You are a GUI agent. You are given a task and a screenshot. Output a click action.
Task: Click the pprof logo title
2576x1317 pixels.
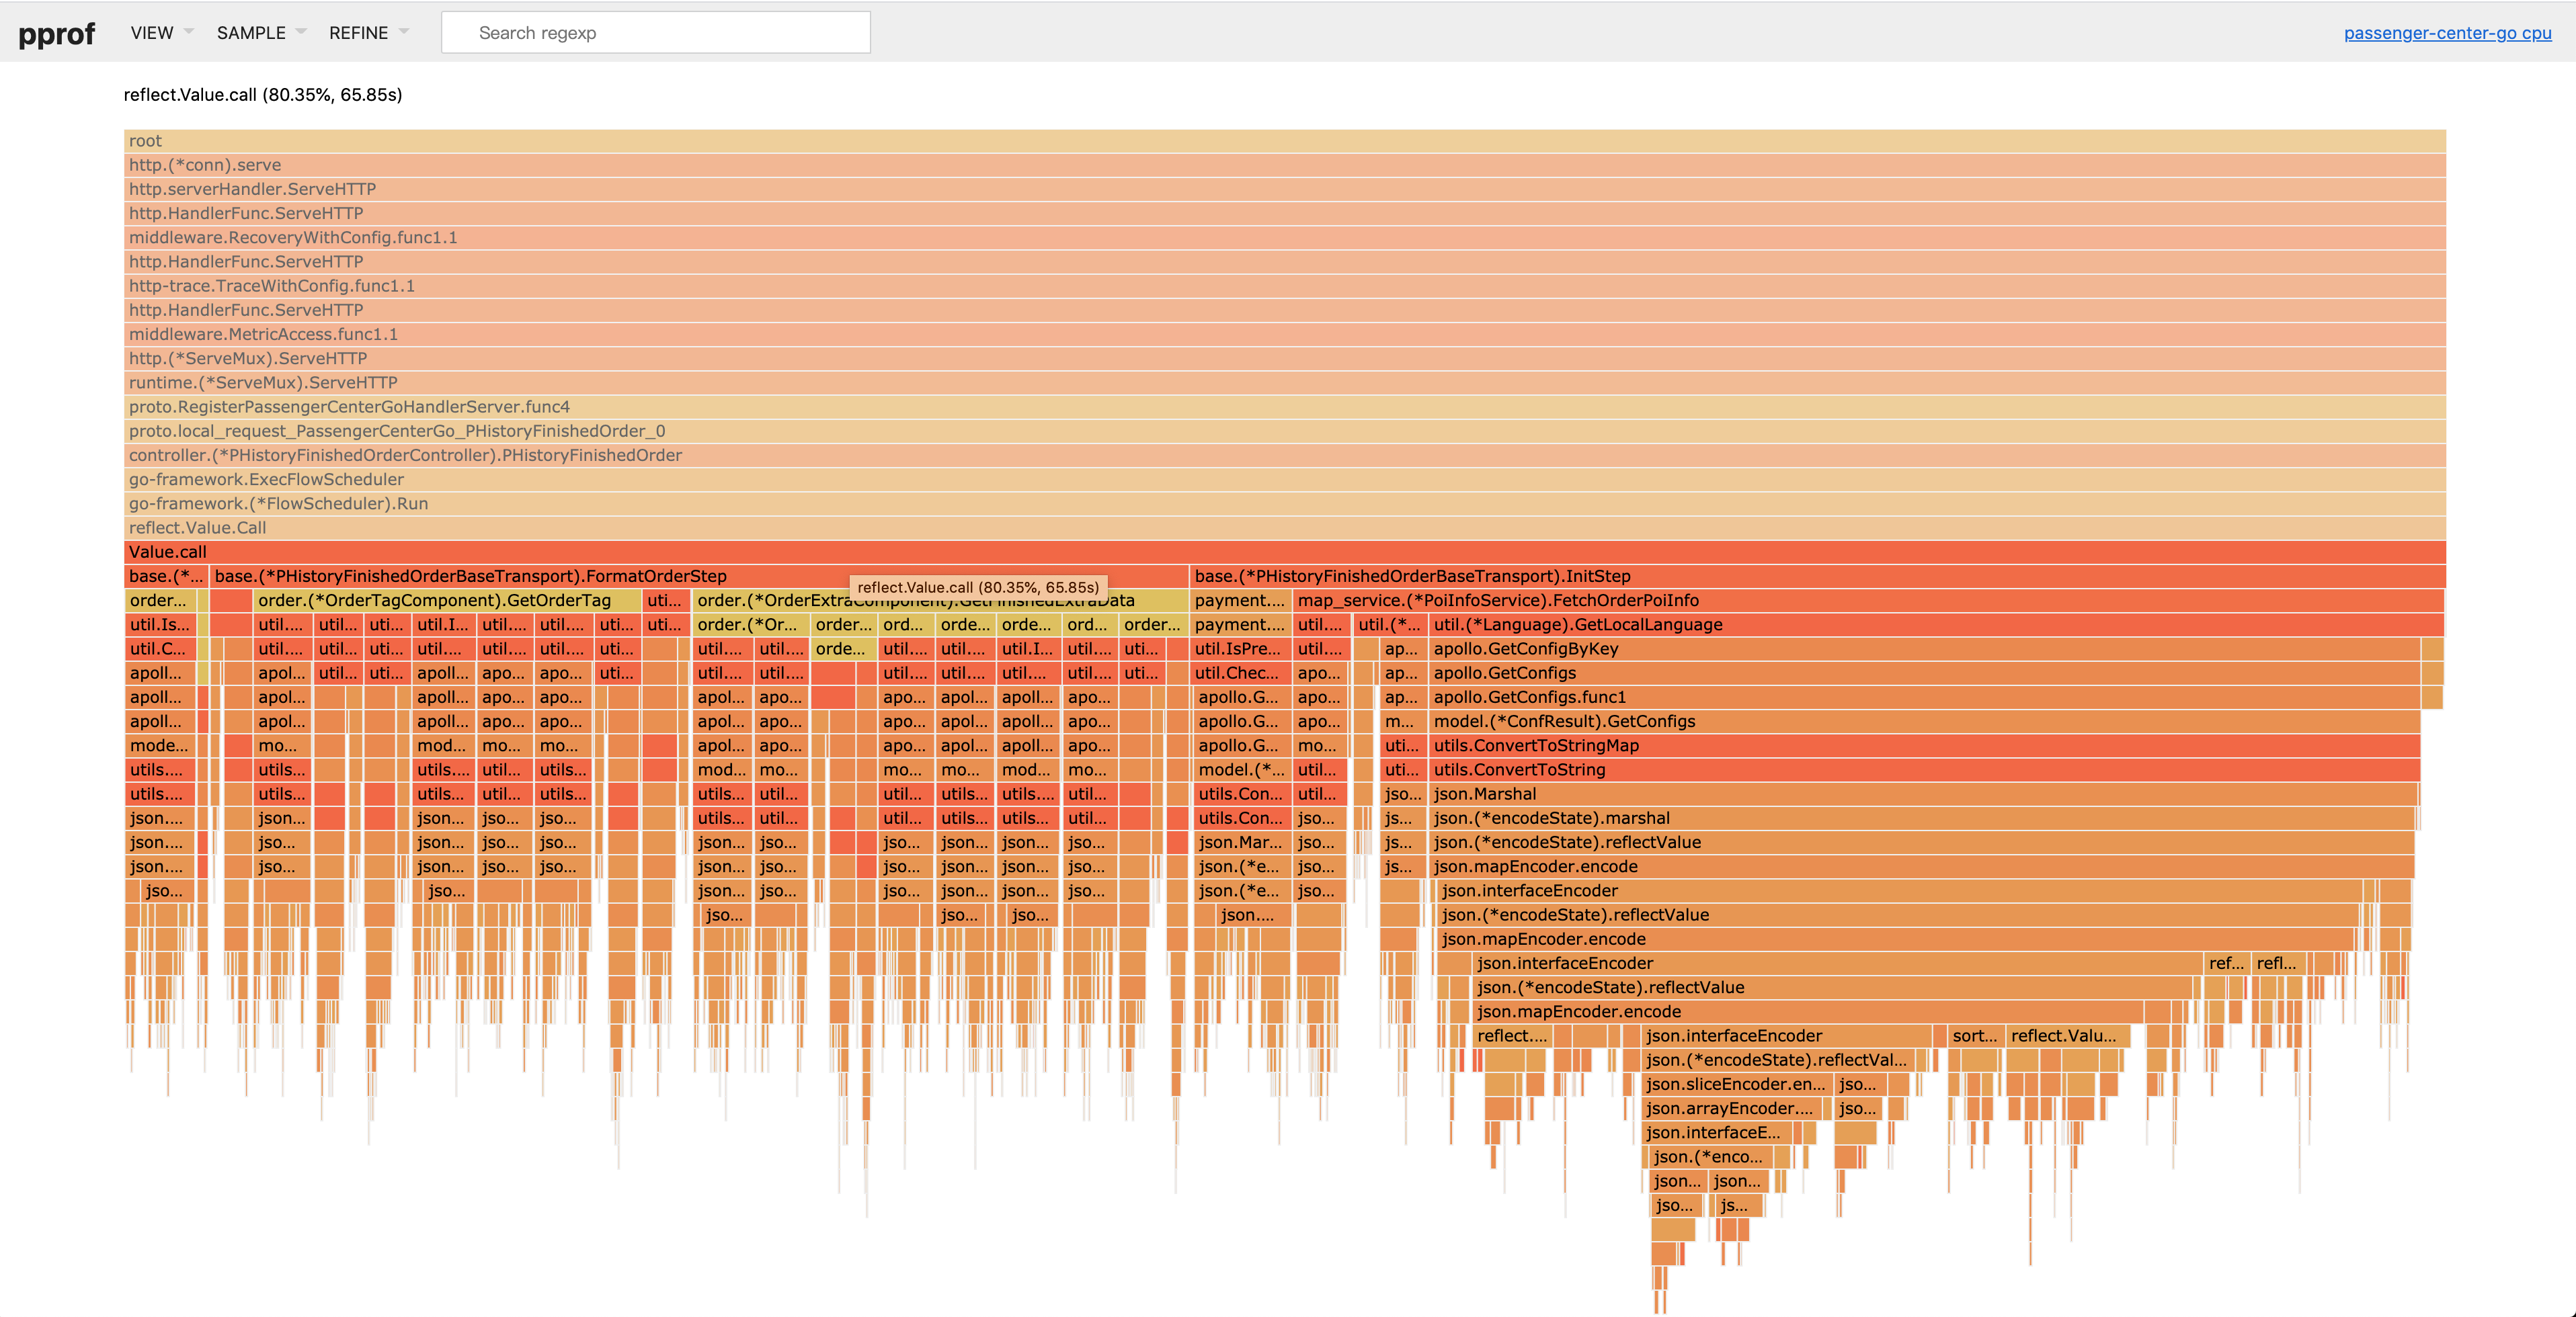click(x=56, y=34)
